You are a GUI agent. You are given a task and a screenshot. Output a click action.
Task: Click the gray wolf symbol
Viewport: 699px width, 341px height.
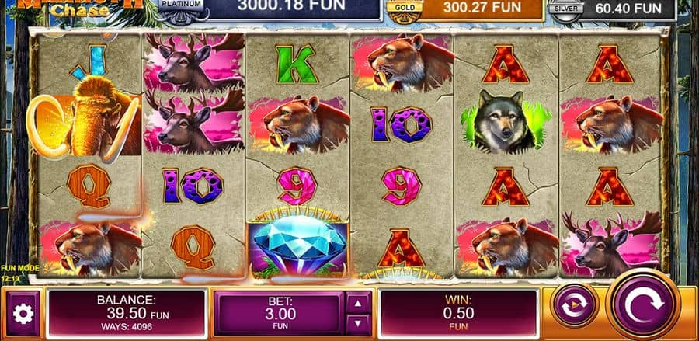click(505, 121)
